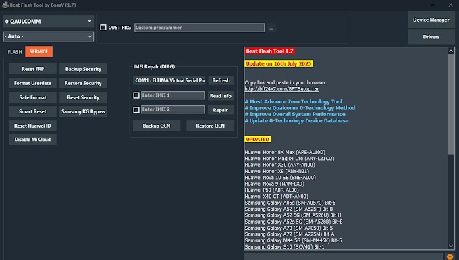Click Backup QCN
Viewport: 459px width, 260px height.
[157, 126]
